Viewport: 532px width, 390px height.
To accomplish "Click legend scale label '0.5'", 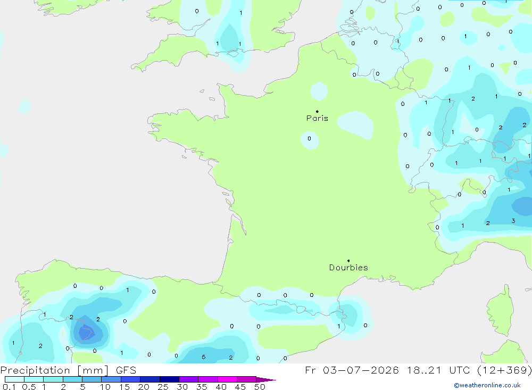I will point(29,387).
